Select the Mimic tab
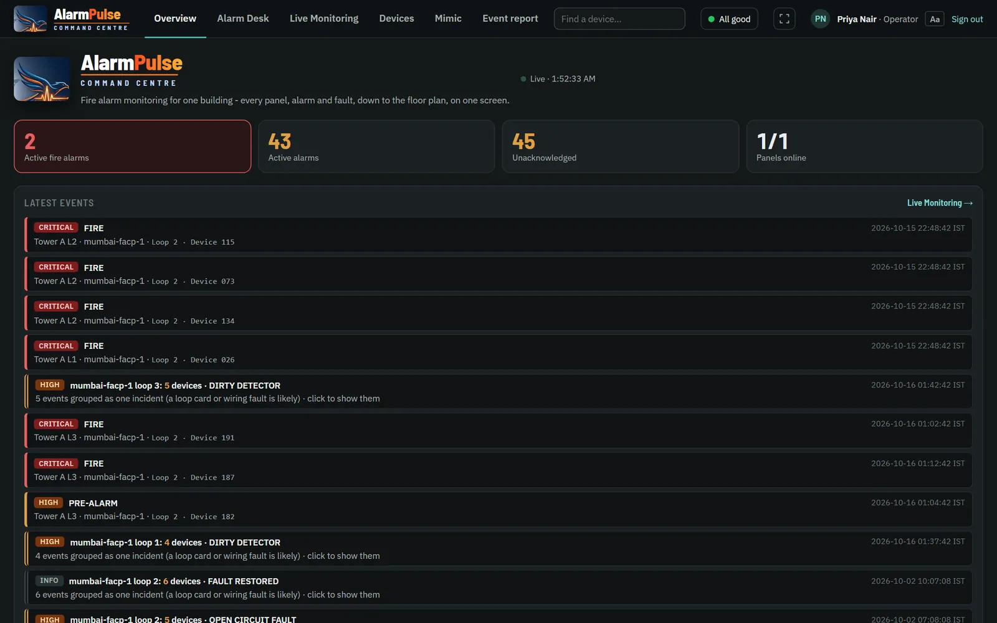The height and width of the screenshot is (623, 997). [448, 19]
